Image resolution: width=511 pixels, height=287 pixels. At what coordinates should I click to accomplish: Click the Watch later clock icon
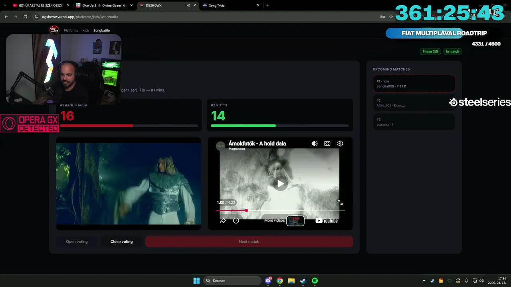click(x=236, y=220)
